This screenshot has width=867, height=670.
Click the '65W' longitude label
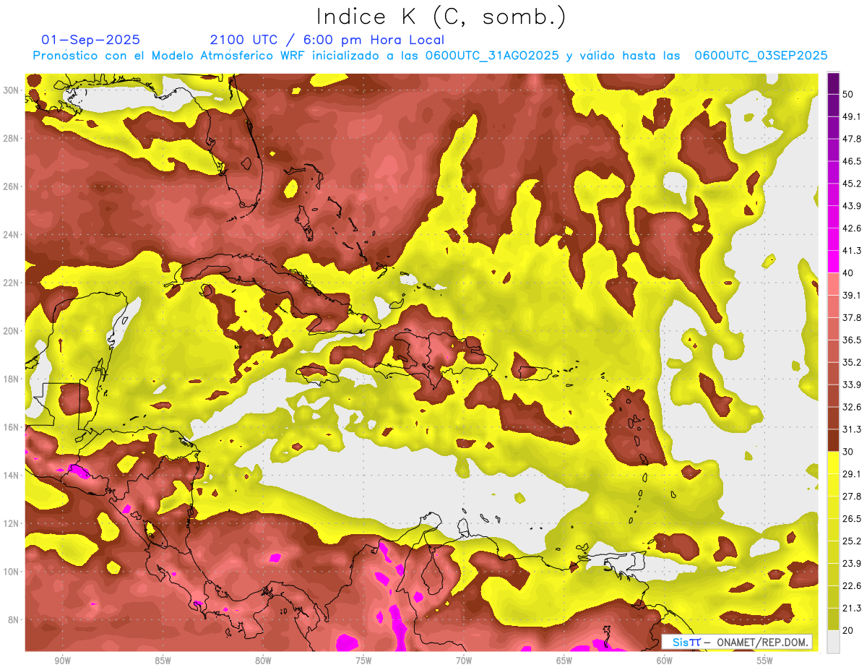point(564,661)
